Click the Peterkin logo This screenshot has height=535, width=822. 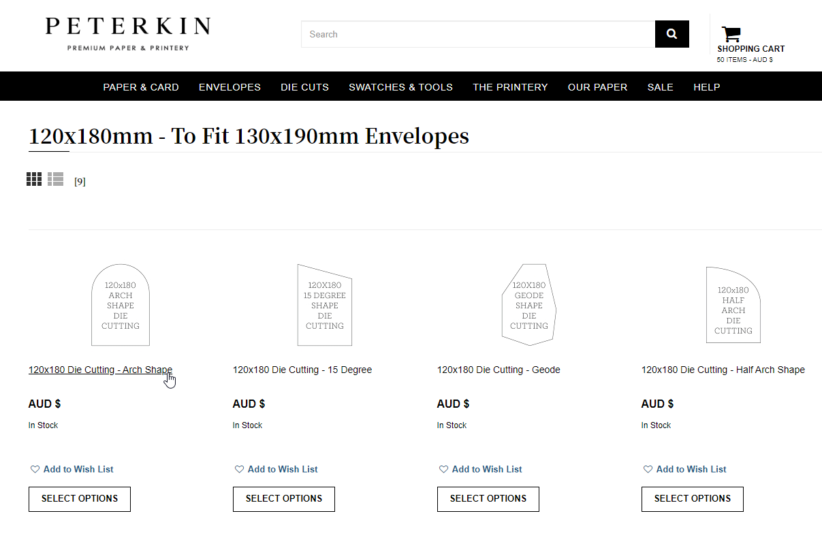(x=128, y=34)
